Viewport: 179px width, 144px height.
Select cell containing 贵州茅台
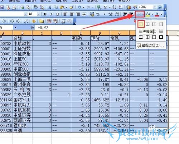coord(23,85)
